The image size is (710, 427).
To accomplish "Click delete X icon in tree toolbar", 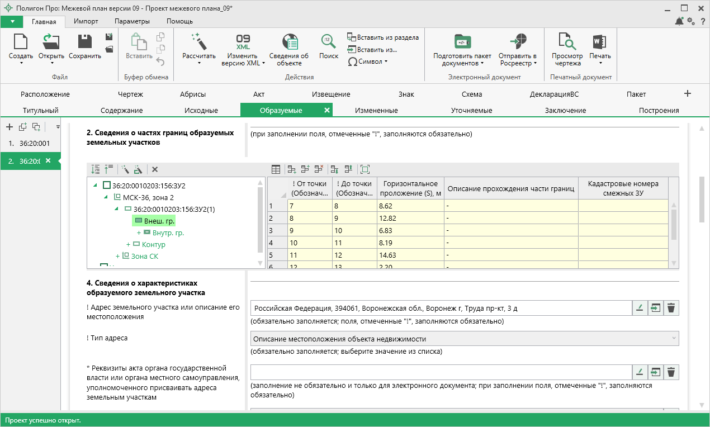I will 155,169.
